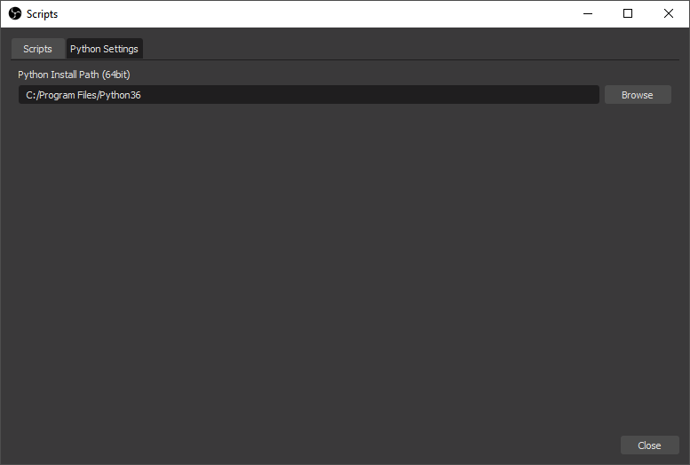Viewport: 690px width, 465px height.
Task: Maximize the Scripts window
Action: click(628, 13)
